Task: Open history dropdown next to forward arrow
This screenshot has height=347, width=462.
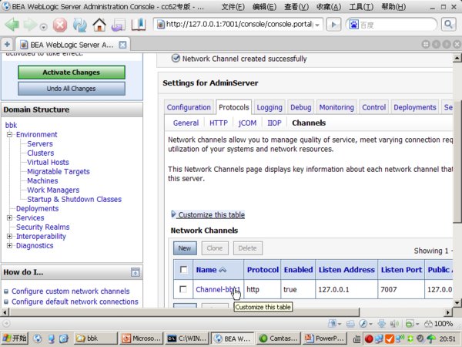Action: click(44, 27)
